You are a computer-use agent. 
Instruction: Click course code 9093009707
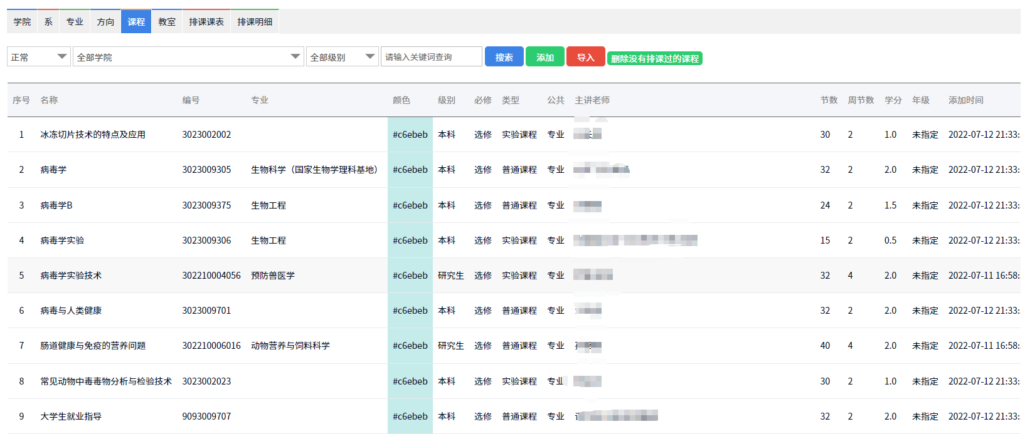click(x=206, y=416)
